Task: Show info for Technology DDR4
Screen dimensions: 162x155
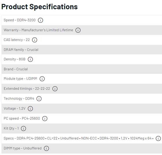Action: (x=39, y=99)
